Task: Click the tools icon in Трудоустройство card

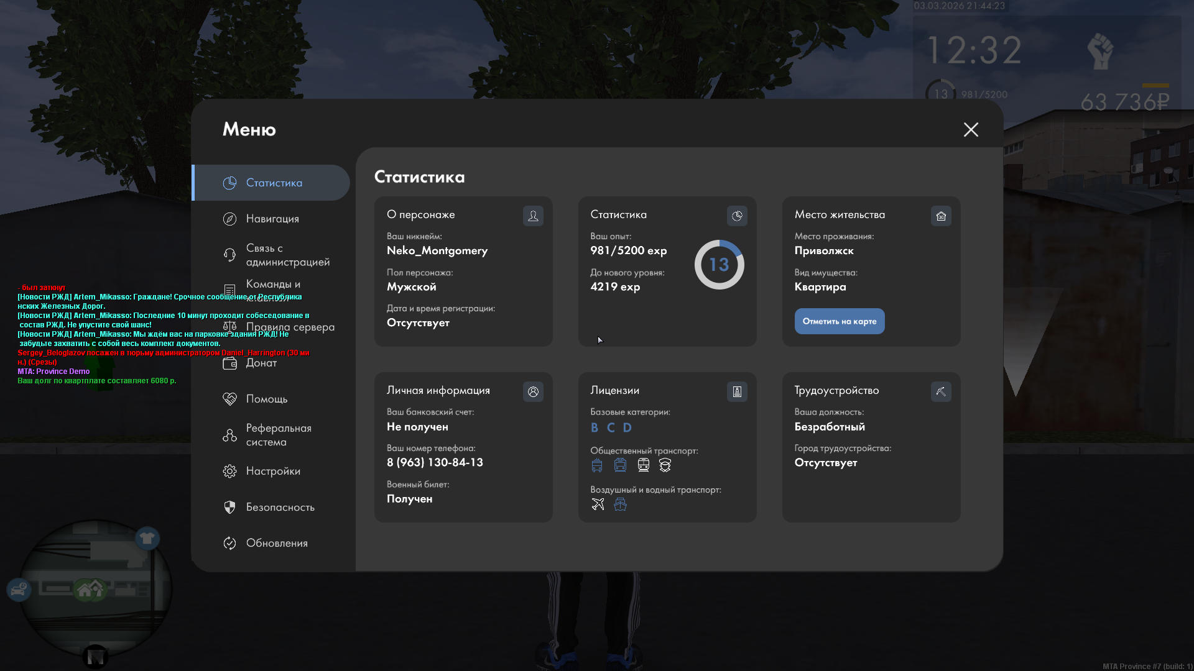Action: click(x=941, y=391)
